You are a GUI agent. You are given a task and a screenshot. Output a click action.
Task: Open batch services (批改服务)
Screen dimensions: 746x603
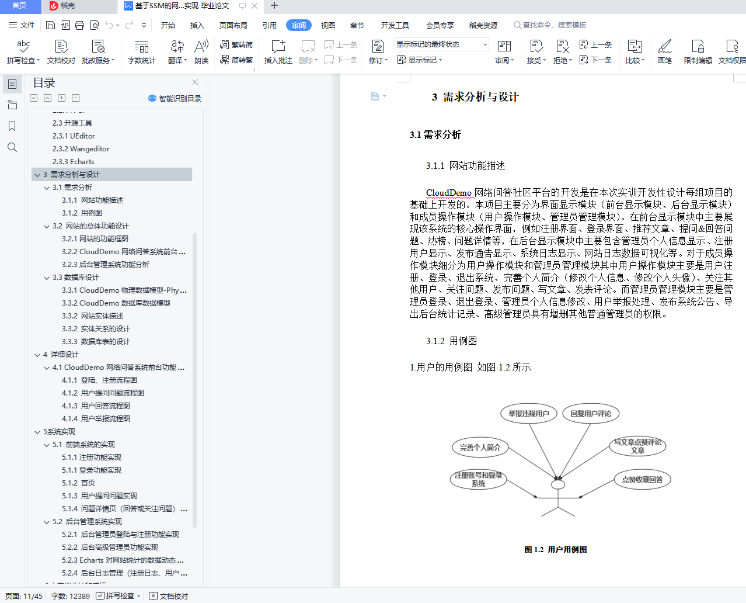[98, 51]
